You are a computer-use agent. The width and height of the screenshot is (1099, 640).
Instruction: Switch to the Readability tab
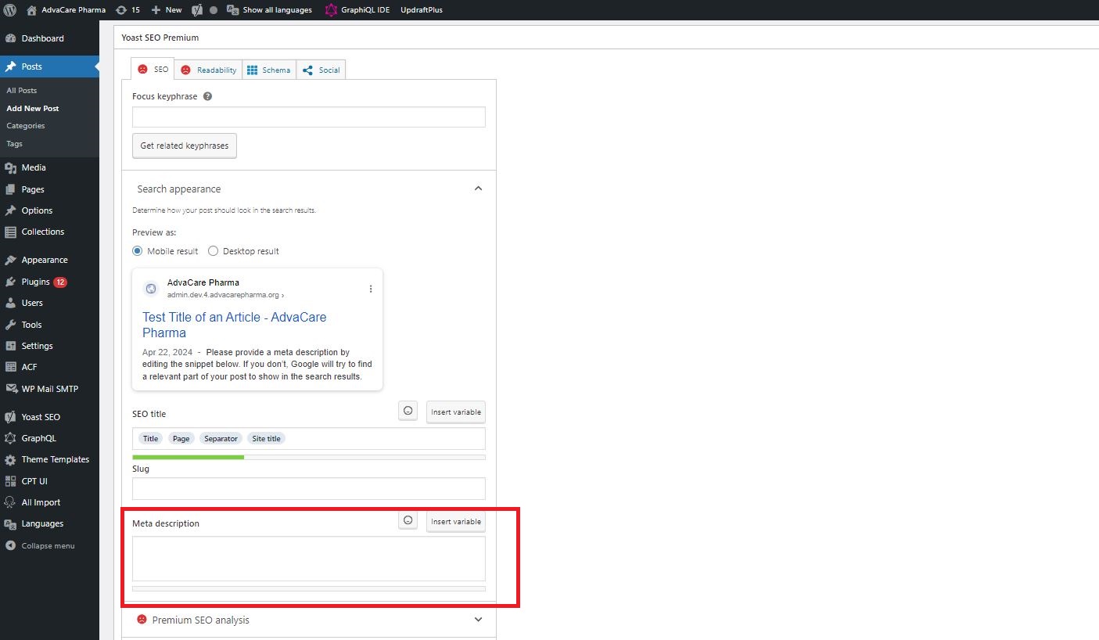tap(208, 70)
